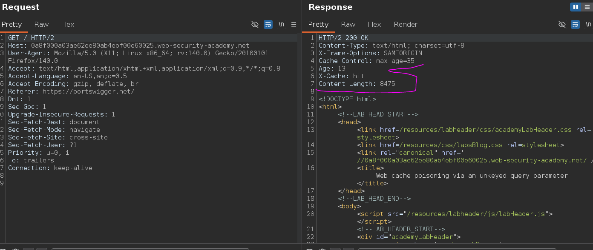This screenshot has height=250, width=593.
Task: Click the 'Connection: keep-alive' header
Action: pos(50,168)
